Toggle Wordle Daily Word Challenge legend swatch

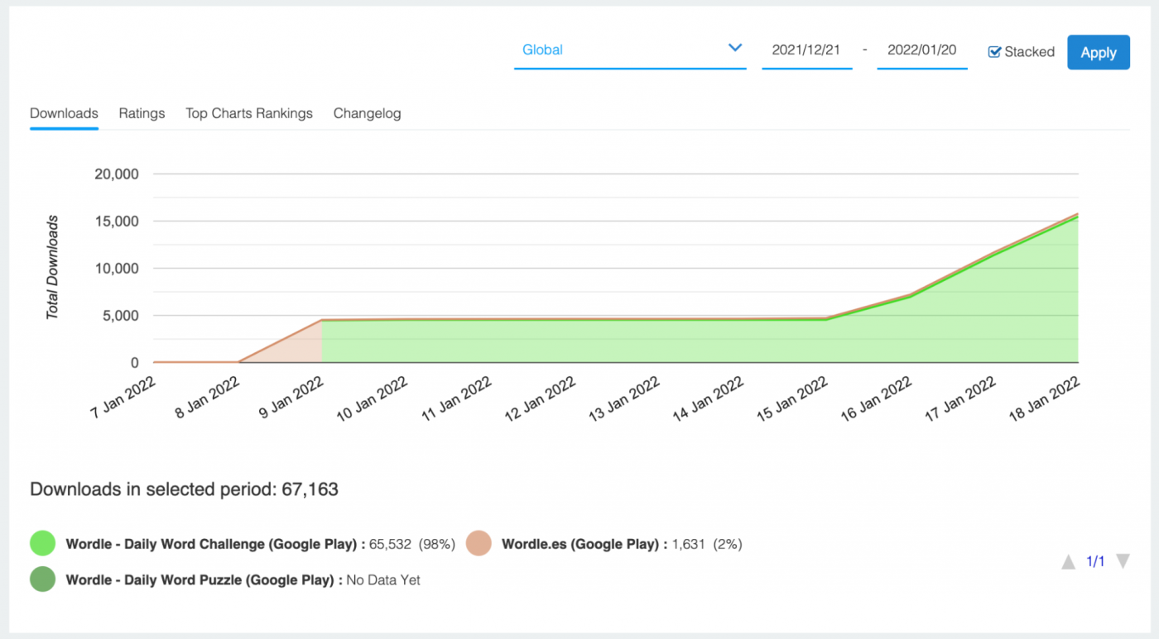pos(42,543)
